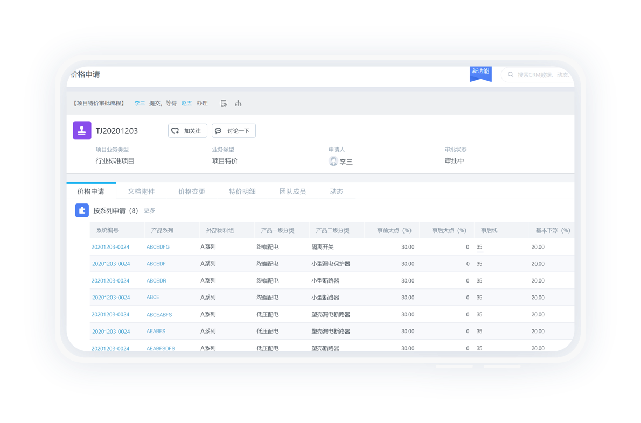This screenshot has width=641, height=423.
Task: Open the 动态 tab
Action: click(x=336, y=191)
